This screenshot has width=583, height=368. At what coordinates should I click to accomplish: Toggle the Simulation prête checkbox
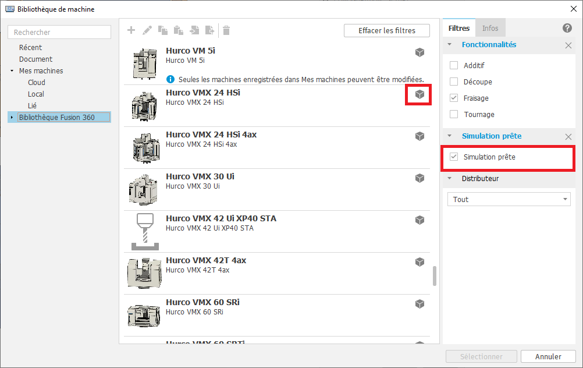pos(454,157)
